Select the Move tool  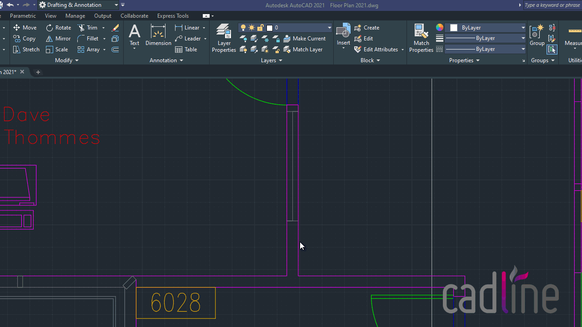tap(25, 28)
